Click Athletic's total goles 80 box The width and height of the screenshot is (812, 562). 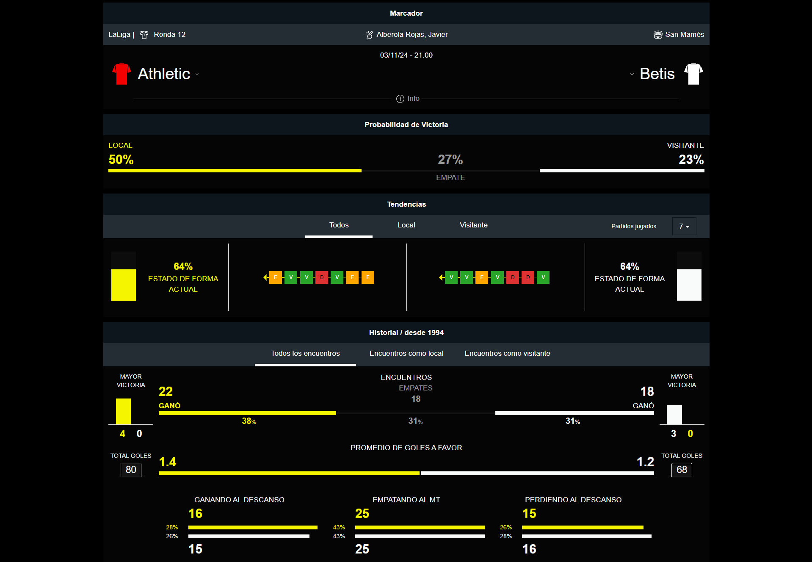[131, 470]
